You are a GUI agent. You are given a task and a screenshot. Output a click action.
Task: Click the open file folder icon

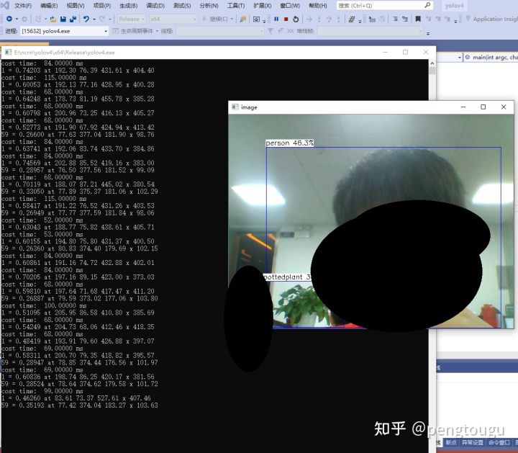(53, 19)
